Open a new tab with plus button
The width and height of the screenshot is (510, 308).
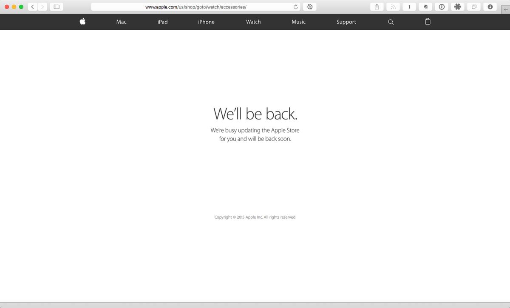(x=505, y=10)
